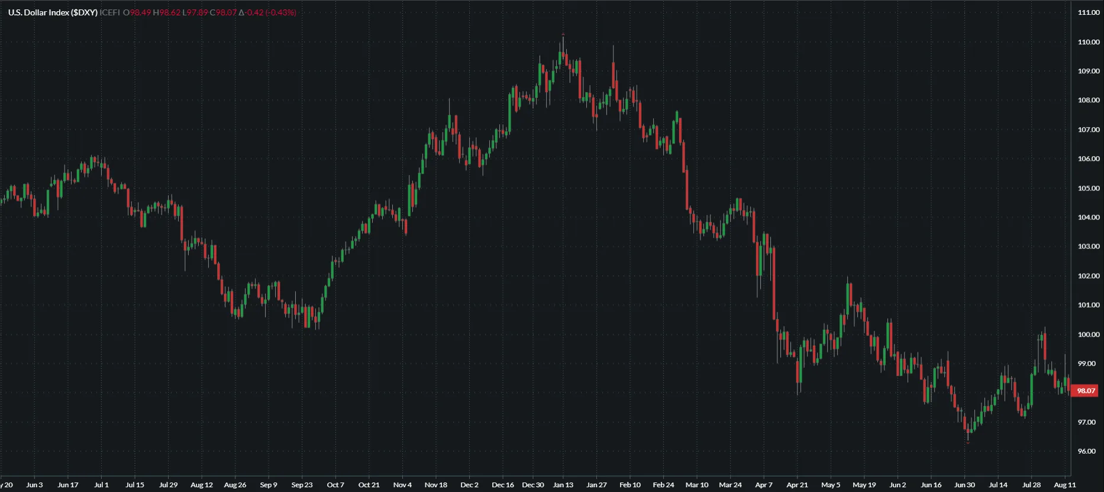Click the Dec 2 date label
The width and height of the screenshot is (1104, 492).
[469, 485]
